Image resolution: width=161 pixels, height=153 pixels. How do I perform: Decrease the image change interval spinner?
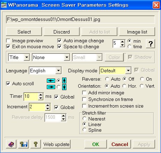pyautogui.click(x=122, y=45)
